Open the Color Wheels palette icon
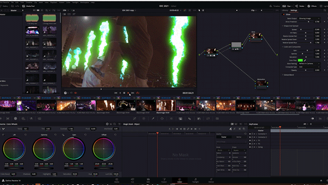 click(15, 119)
